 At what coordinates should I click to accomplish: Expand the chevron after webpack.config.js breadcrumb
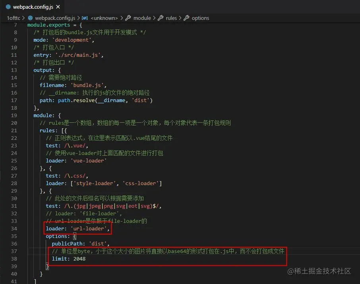pyautogui.click(x=79, y=18)
